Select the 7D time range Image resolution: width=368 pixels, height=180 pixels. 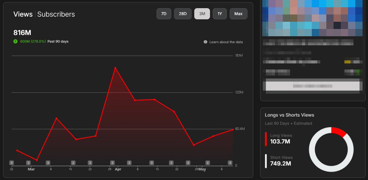coord(164,14)
